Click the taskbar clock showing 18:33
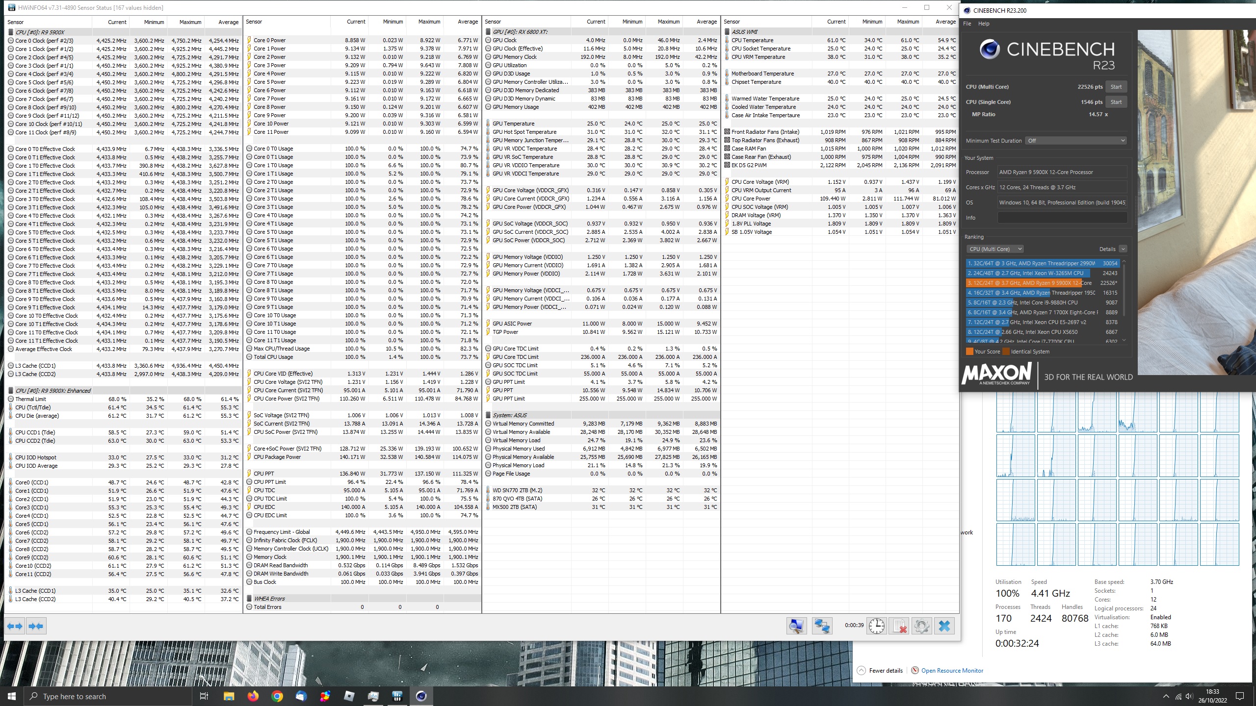 (1212, 696)
